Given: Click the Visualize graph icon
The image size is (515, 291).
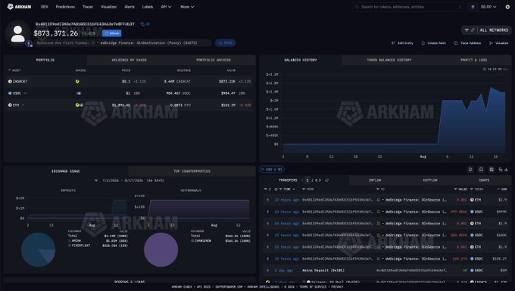Looking at the screenshot, I should pos(491,43).
